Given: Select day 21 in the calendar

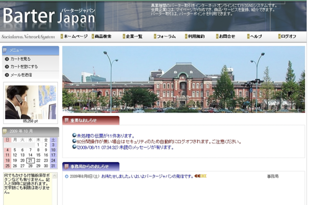Looking at the screenshot, I should (30, 161).
